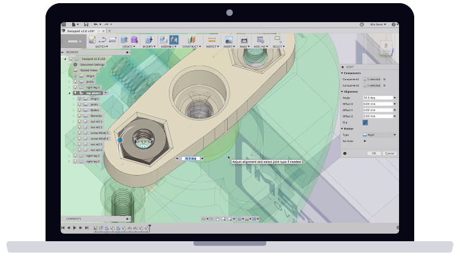Open the help question mark icon
The image size is (461, 257).
(393, 25)
